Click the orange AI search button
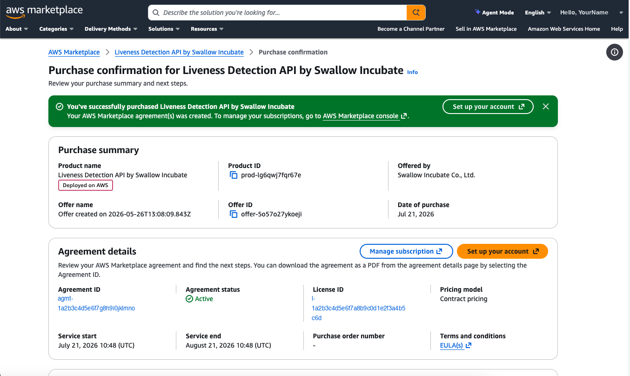630x376 pixels. 416,13
